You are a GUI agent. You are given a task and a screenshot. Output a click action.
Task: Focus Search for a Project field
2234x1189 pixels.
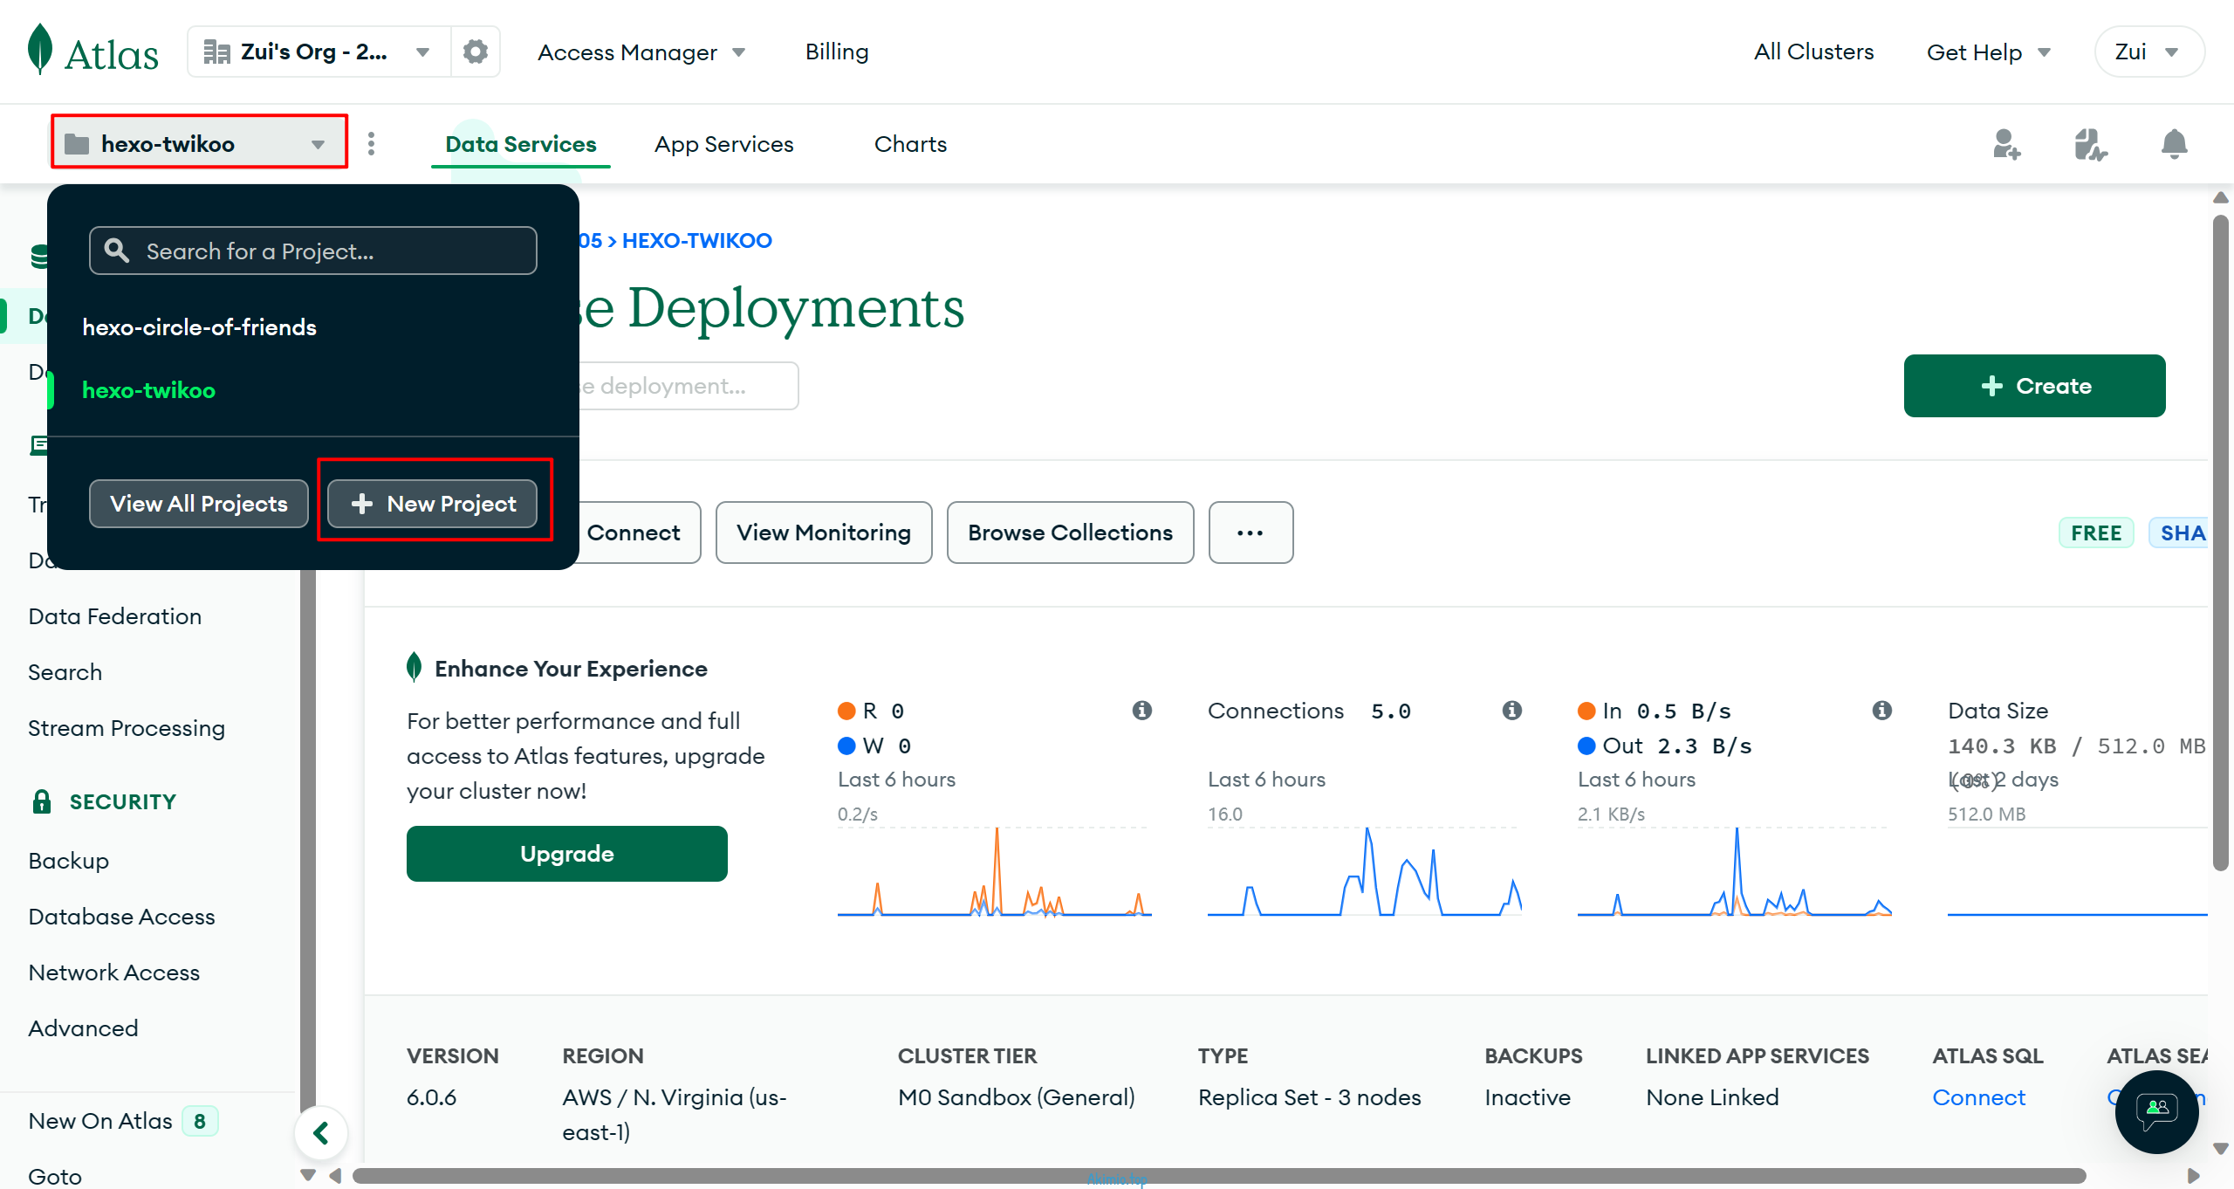tap(313, 251)
